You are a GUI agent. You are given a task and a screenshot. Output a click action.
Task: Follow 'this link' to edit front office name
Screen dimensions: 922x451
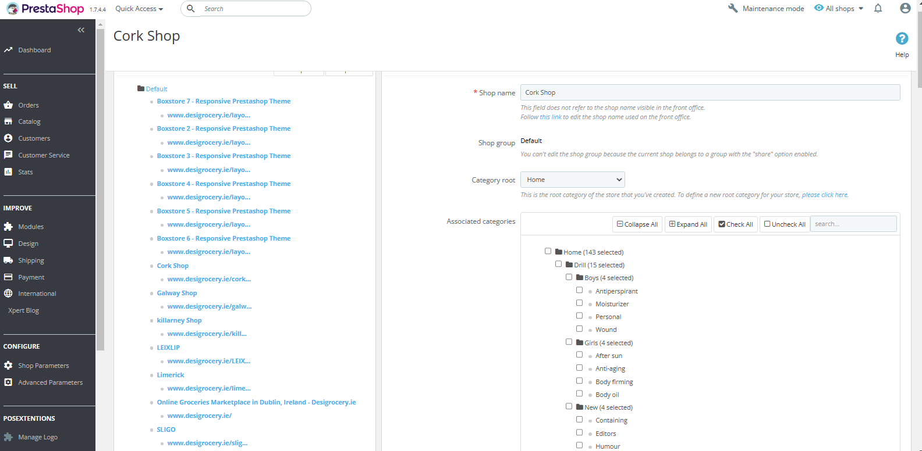[551, 117]
